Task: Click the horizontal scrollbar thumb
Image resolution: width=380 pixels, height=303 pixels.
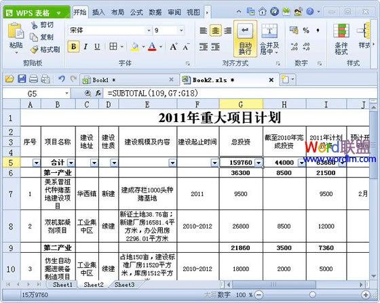Action: click(x=273, y=285)
